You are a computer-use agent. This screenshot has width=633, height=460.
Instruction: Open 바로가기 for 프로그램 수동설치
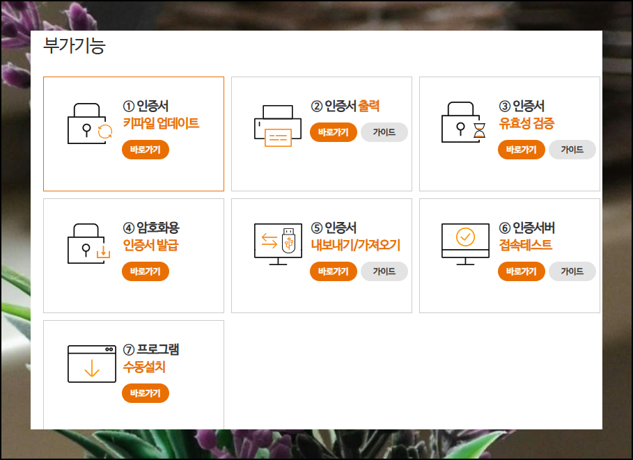tap(146, 393)
